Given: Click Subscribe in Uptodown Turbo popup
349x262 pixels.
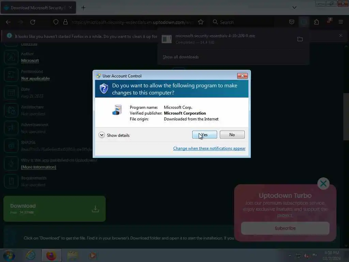Looking at the screenshot, I should [285, 228].
